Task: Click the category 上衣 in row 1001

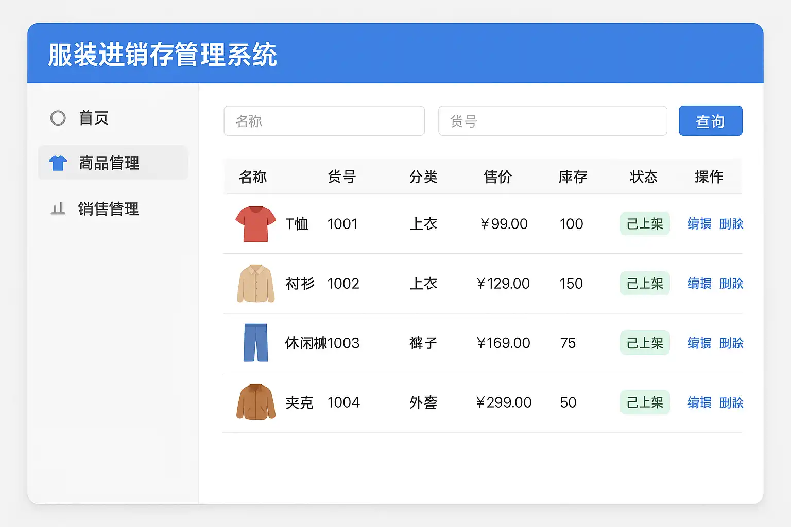Action: tap(423, 224)
